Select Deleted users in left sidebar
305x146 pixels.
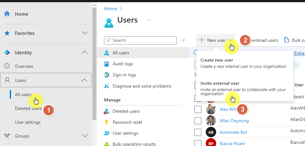[x=28, y=108]
